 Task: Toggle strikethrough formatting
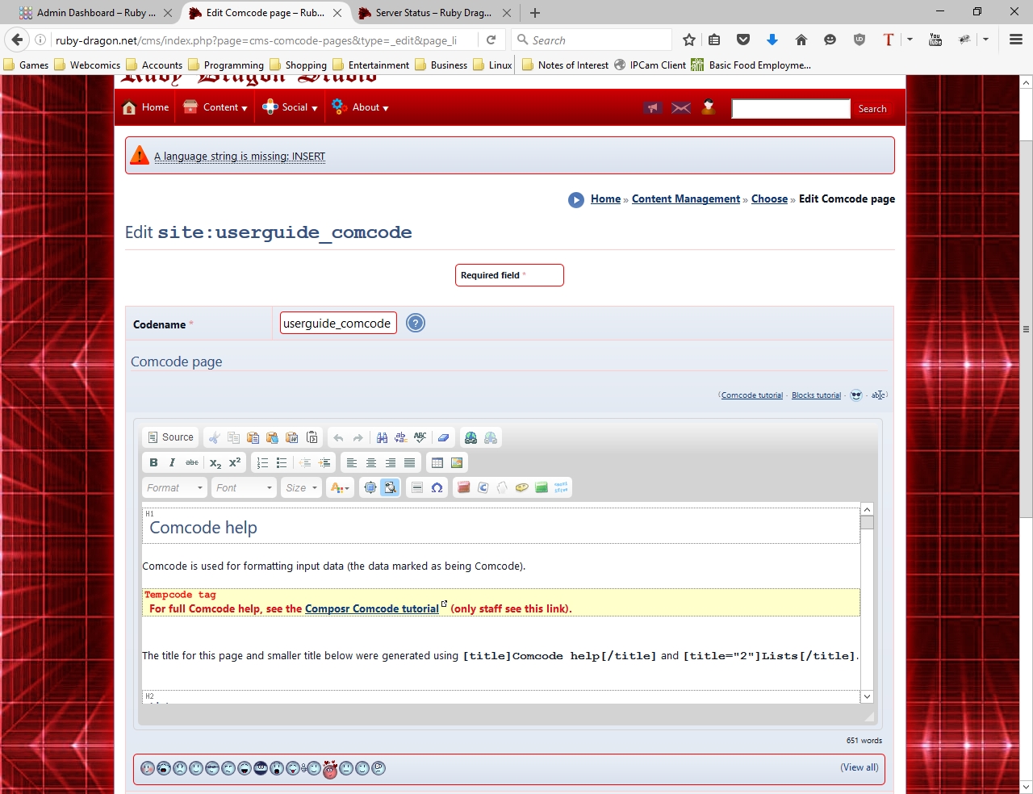(191, 462)
